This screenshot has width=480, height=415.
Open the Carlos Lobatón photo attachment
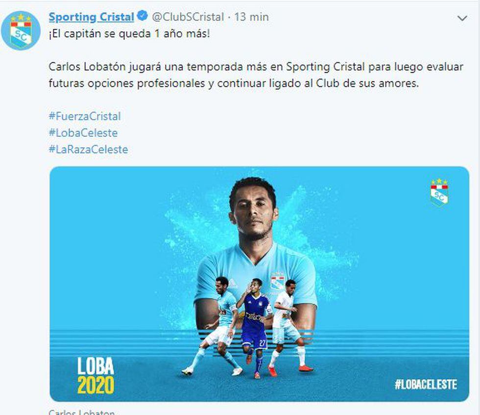click(259, 284)
